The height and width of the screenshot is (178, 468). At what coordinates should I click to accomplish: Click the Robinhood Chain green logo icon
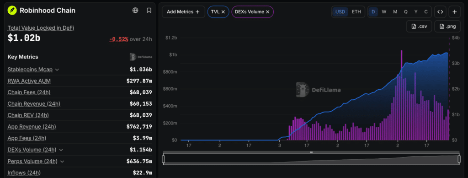click(12, 11)
